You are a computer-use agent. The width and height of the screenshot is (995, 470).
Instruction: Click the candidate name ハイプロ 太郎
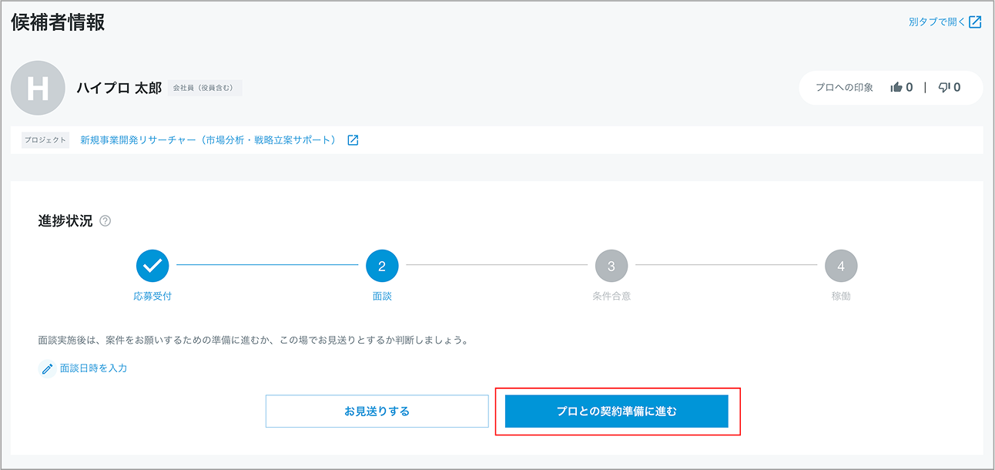pos(119,88)
